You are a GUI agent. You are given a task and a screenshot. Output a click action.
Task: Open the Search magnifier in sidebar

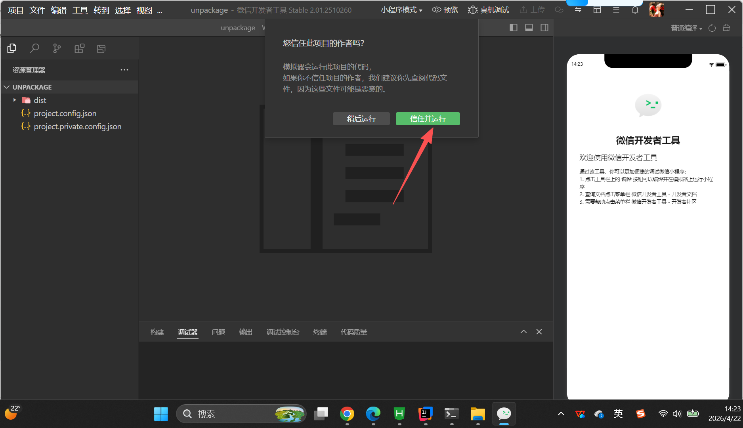pyautogui.click(x=34, y=48)
